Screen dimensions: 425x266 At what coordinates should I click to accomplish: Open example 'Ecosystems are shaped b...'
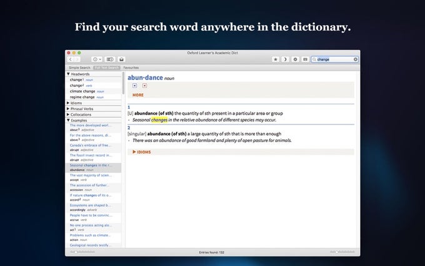pos(93,208)
